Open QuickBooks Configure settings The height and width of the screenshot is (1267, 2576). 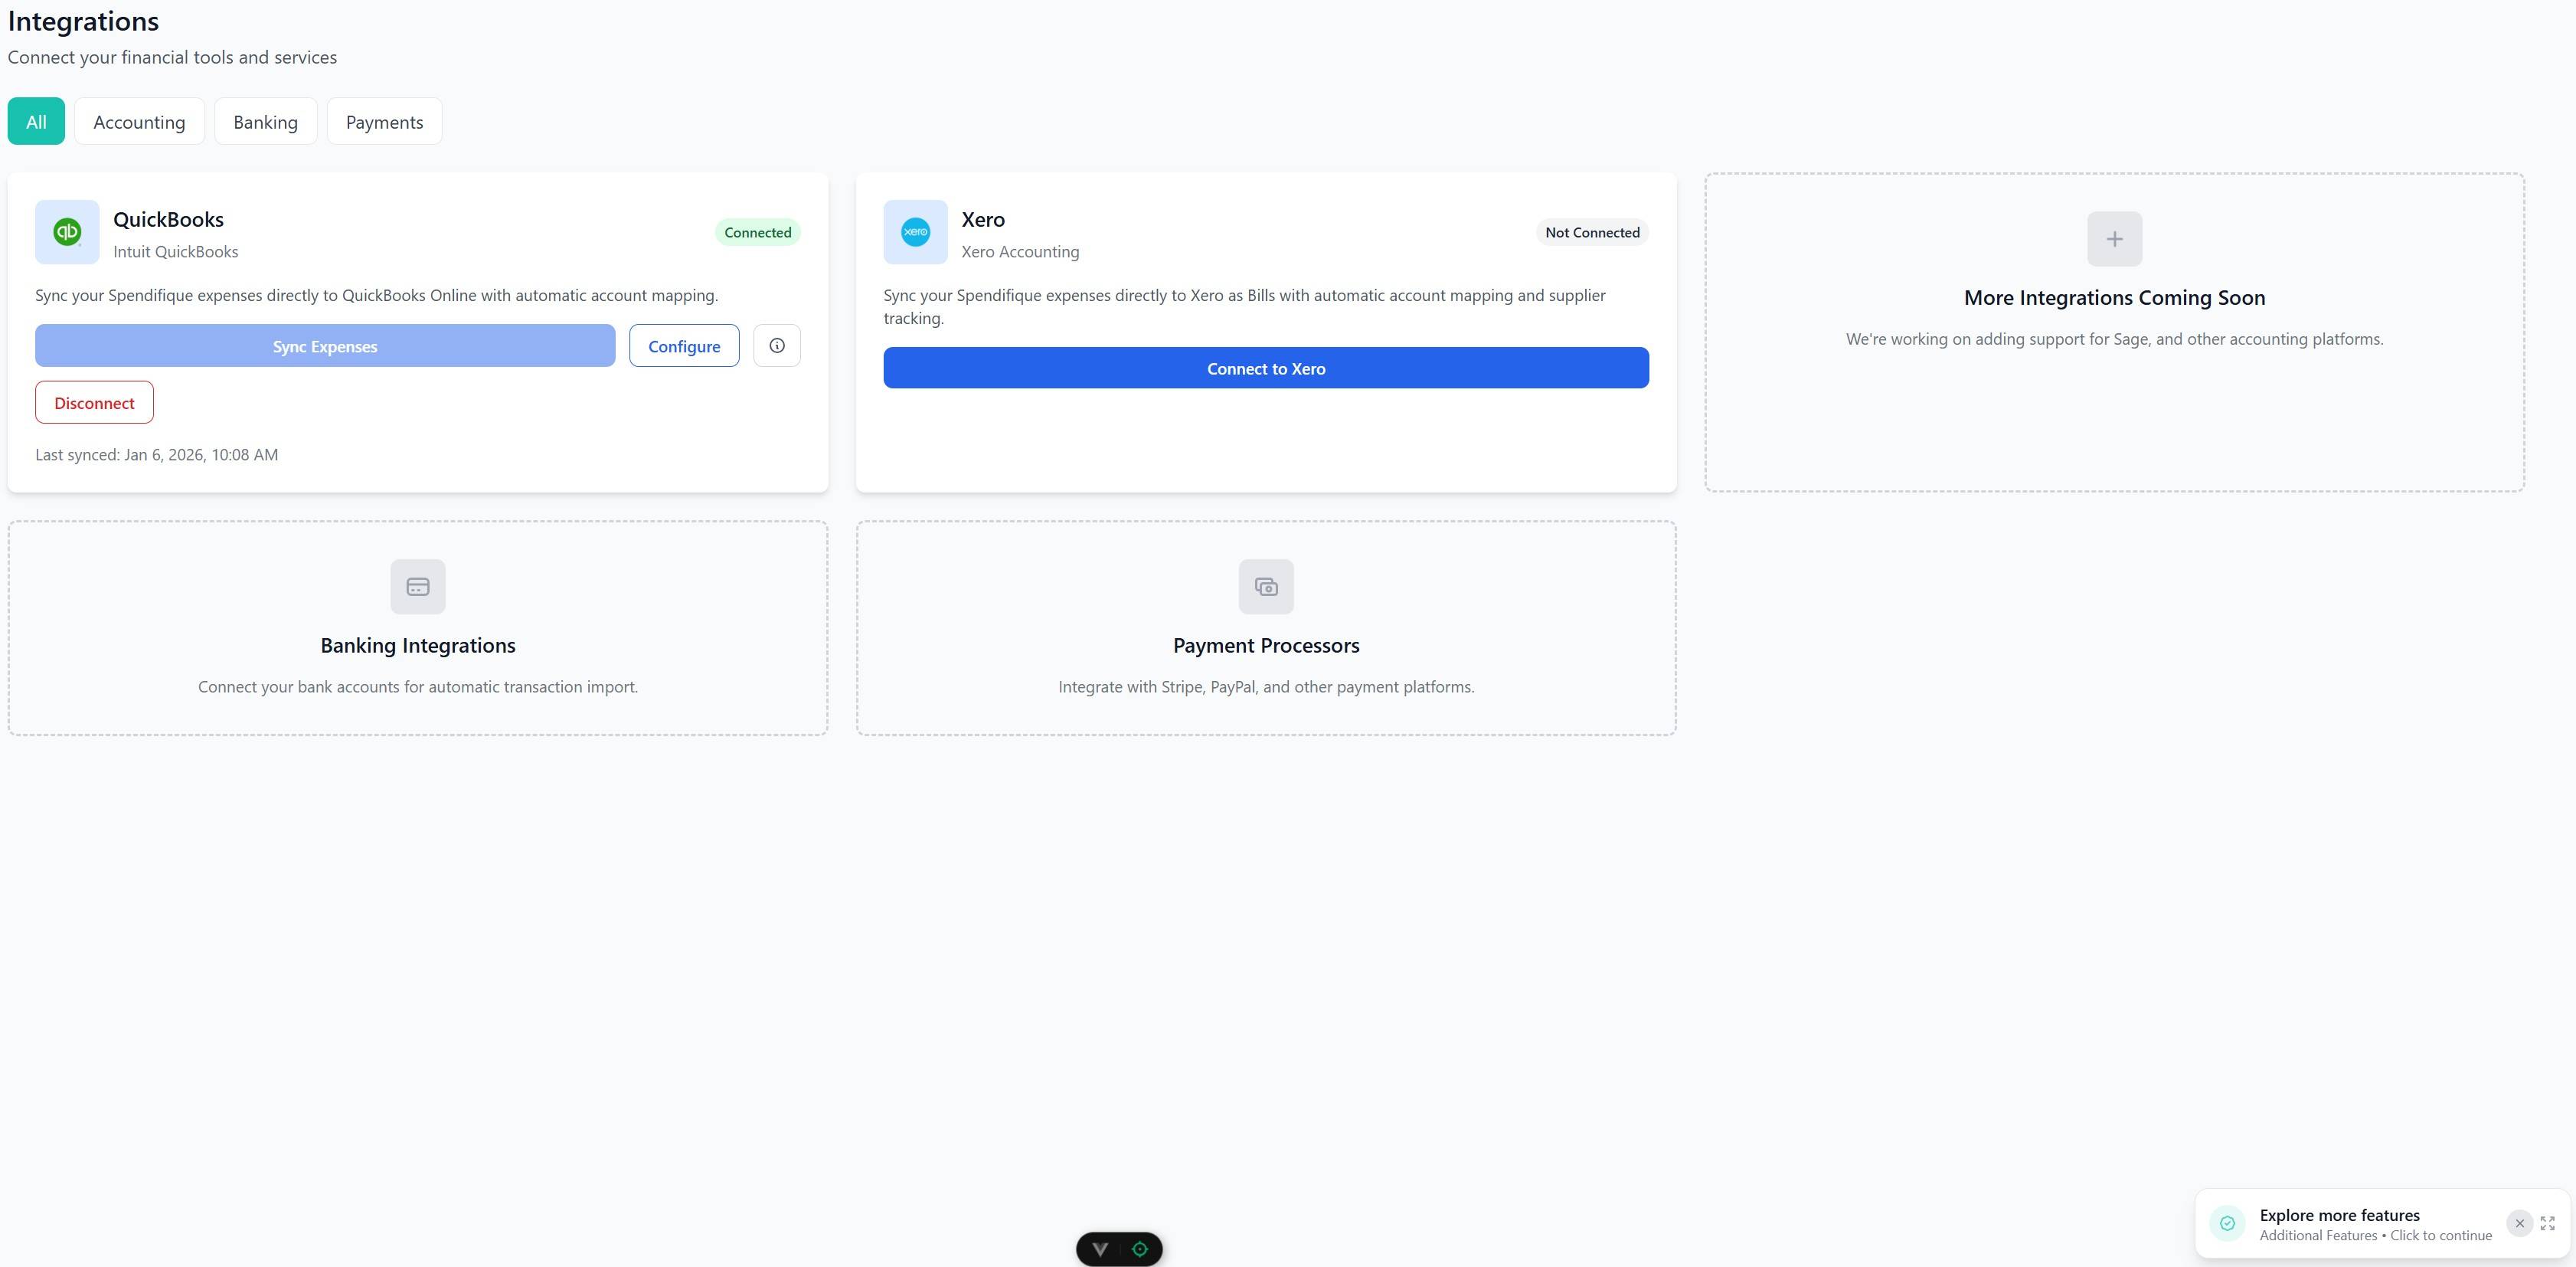point(684,345)
